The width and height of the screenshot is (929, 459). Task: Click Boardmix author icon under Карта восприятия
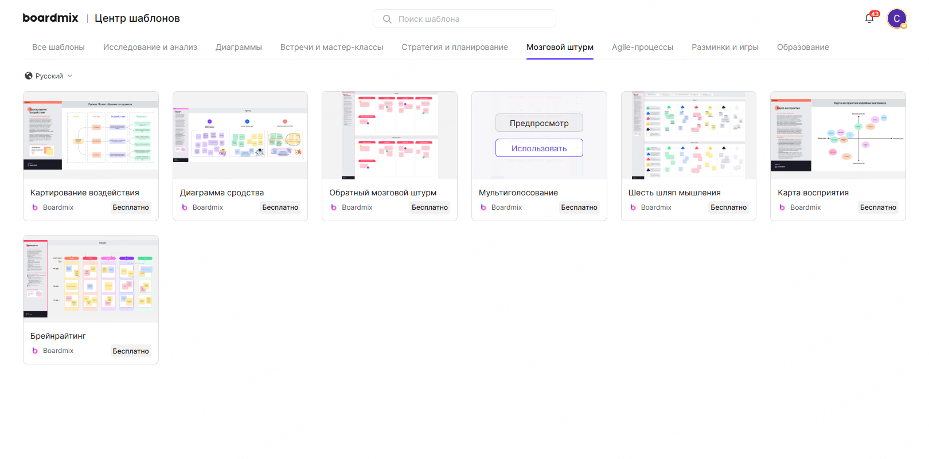coord(782,207)
